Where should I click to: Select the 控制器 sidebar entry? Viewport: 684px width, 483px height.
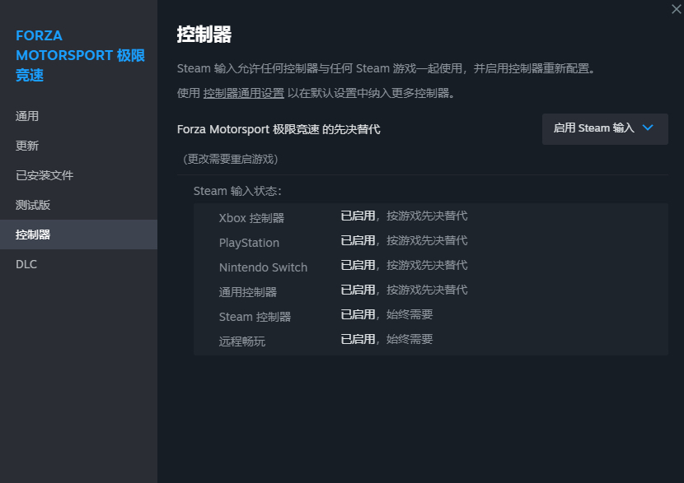(x=35, y=235)
